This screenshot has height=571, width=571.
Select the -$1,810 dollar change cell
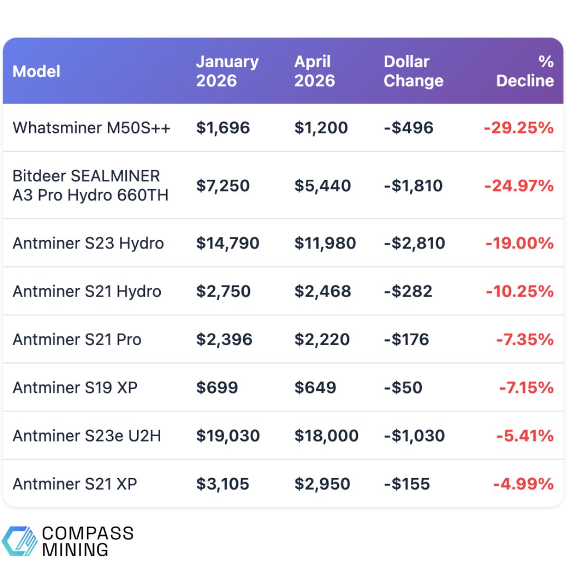pos(413,186)
